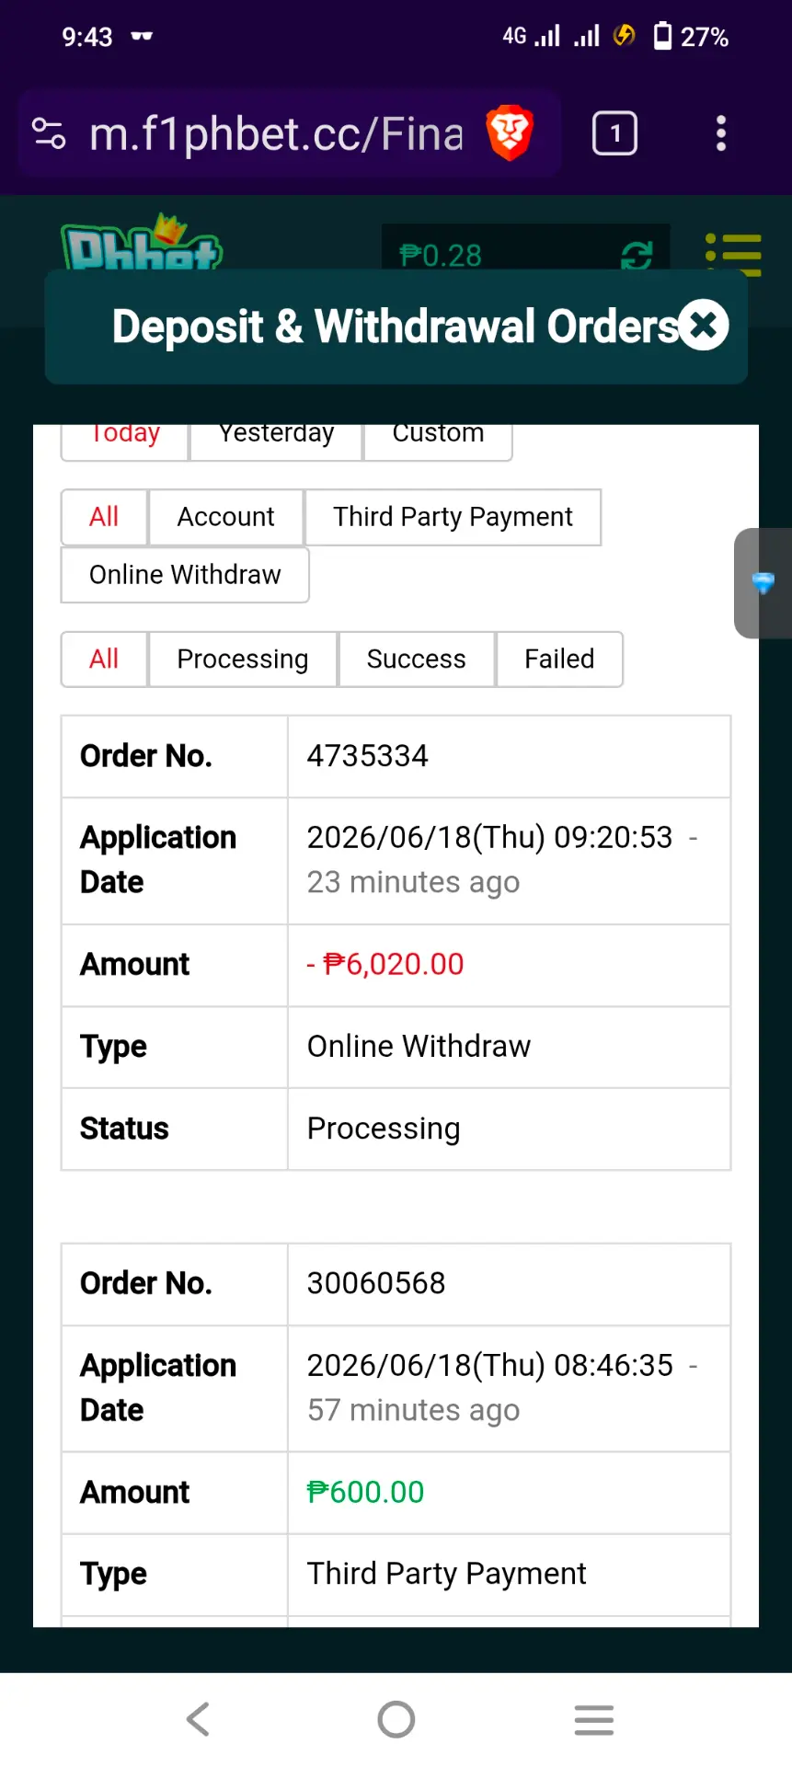Screen dimensions: 792x1766
Task: Tap the Android home circle button
Action: tap(396, 1719)
